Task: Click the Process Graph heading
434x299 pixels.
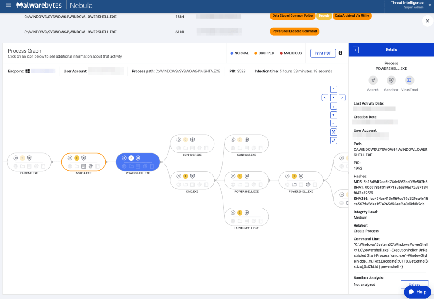Action: click(x=25, y=51)
